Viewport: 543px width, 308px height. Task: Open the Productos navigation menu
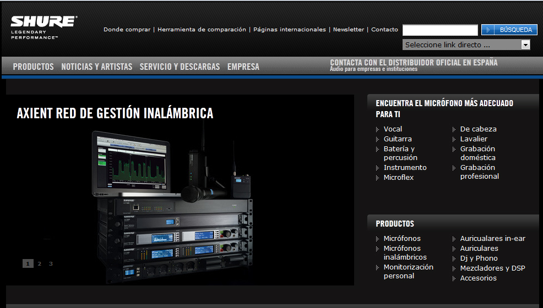point(34,67)
